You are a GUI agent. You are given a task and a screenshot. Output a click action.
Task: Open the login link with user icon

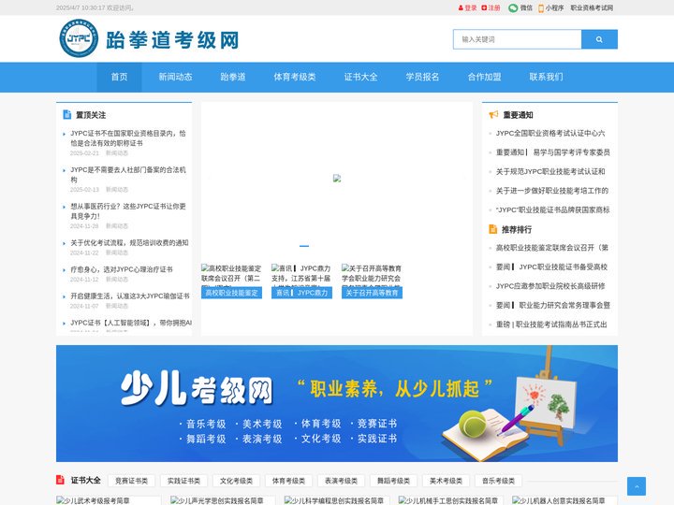[x=468, y=7]
